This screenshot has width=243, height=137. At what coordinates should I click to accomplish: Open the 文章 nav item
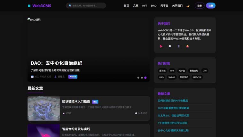(136, 5)
